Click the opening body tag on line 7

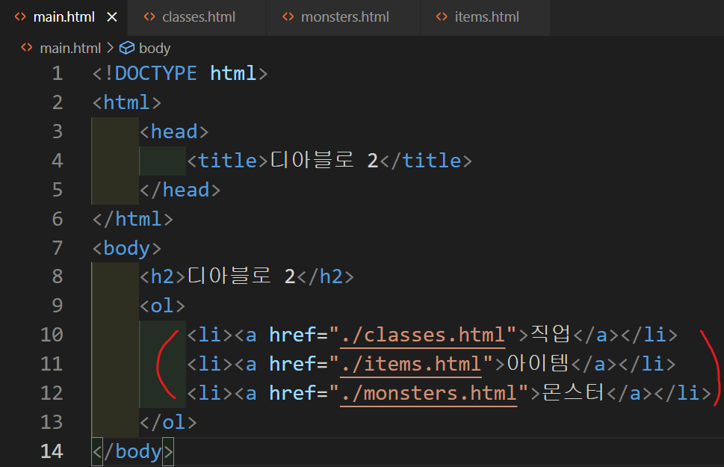pyautogui.click(x=127, y=248)
